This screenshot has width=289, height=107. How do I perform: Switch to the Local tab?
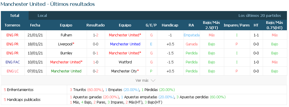[x=42, y=16]
